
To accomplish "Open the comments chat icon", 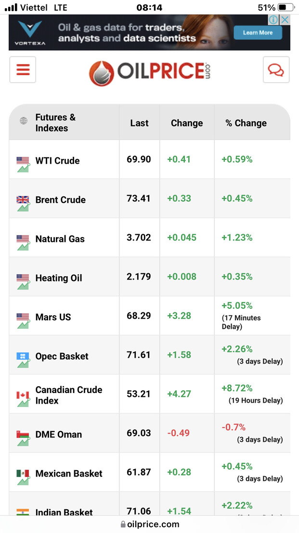I will click(276, 70).
